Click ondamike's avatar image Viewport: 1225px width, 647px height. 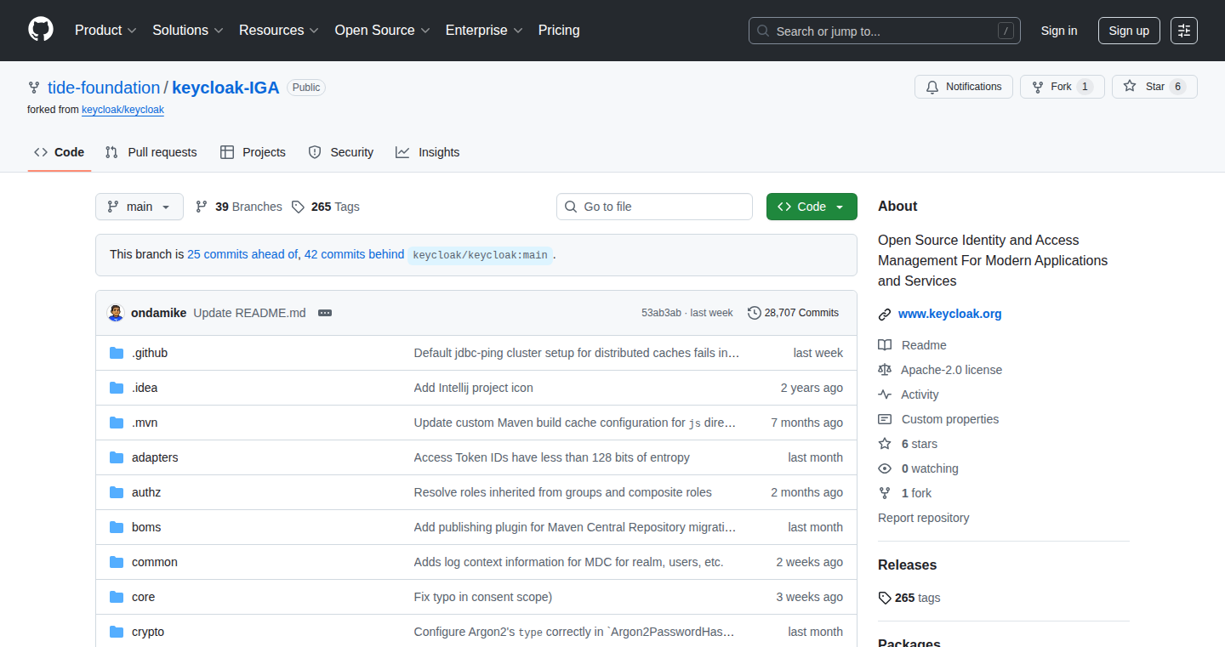116,313
